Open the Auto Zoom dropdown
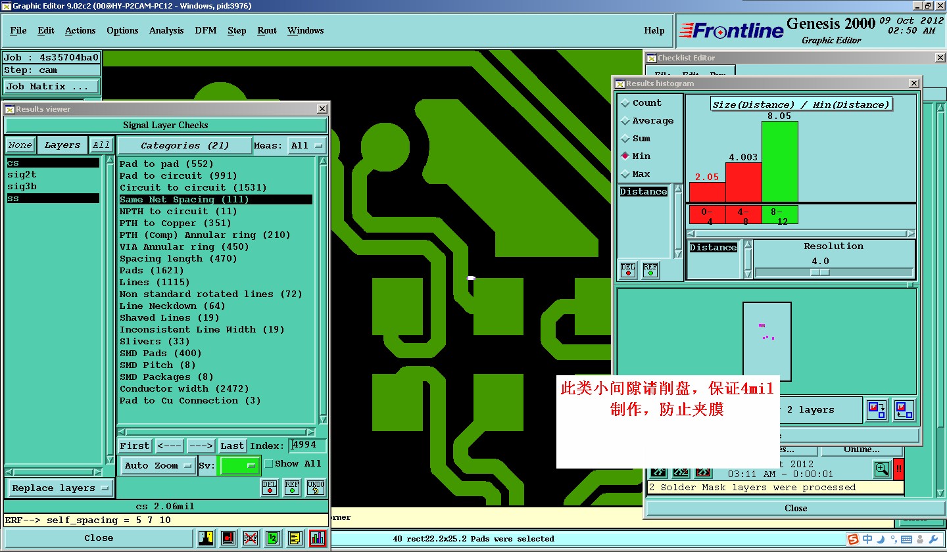This screenshot has width=947, height=552. pos(158,465)
